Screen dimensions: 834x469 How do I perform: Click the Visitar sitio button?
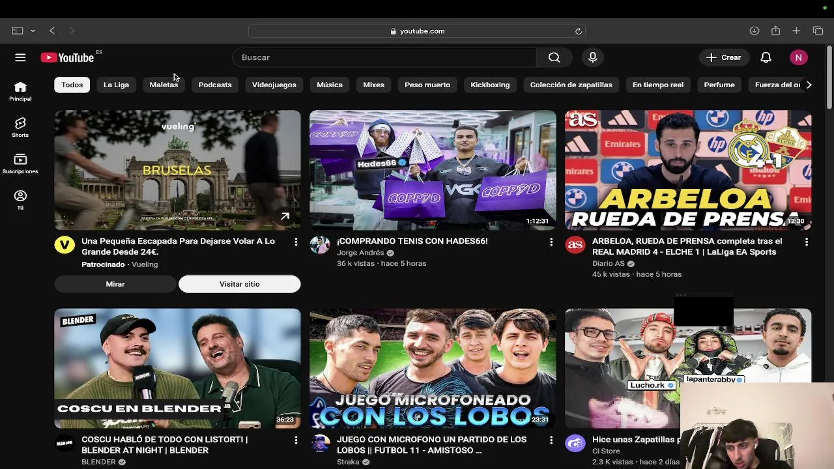click(x=240, y=284)
